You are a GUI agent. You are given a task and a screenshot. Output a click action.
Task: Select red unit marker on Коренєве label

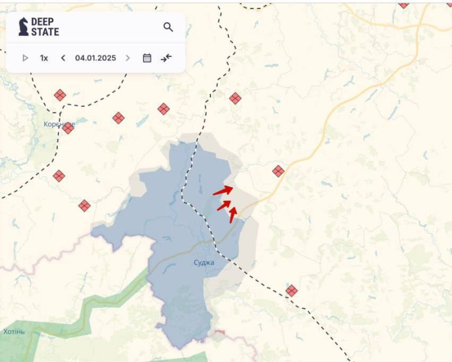pyautogui.click(x=68, y=128)
